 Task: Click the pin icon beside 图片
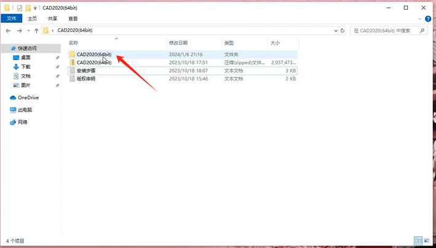[x=57, y=86]
